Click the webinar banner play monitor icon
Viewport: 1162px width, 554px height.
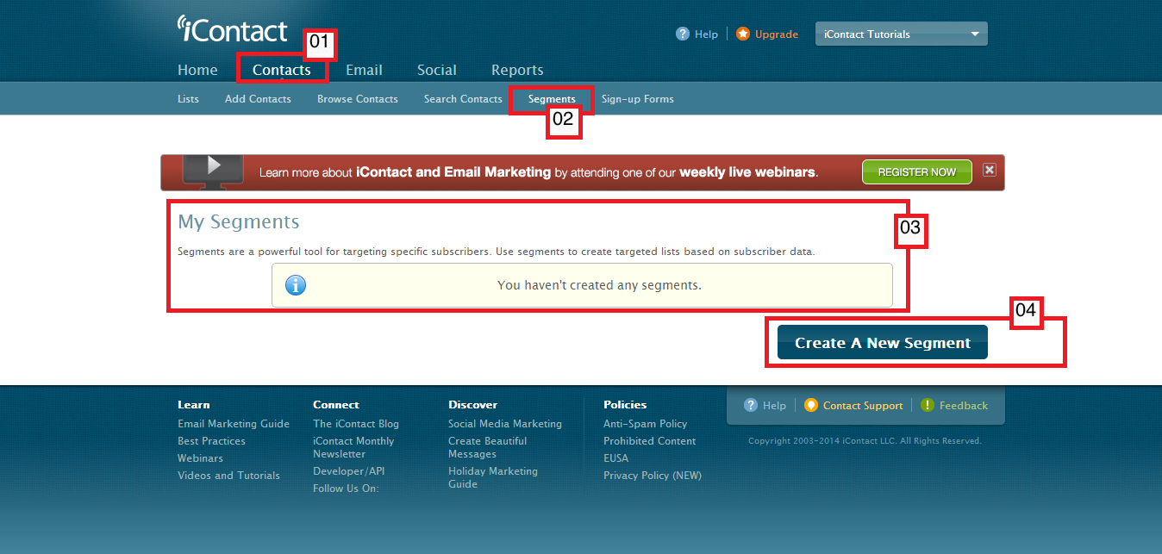213,171
